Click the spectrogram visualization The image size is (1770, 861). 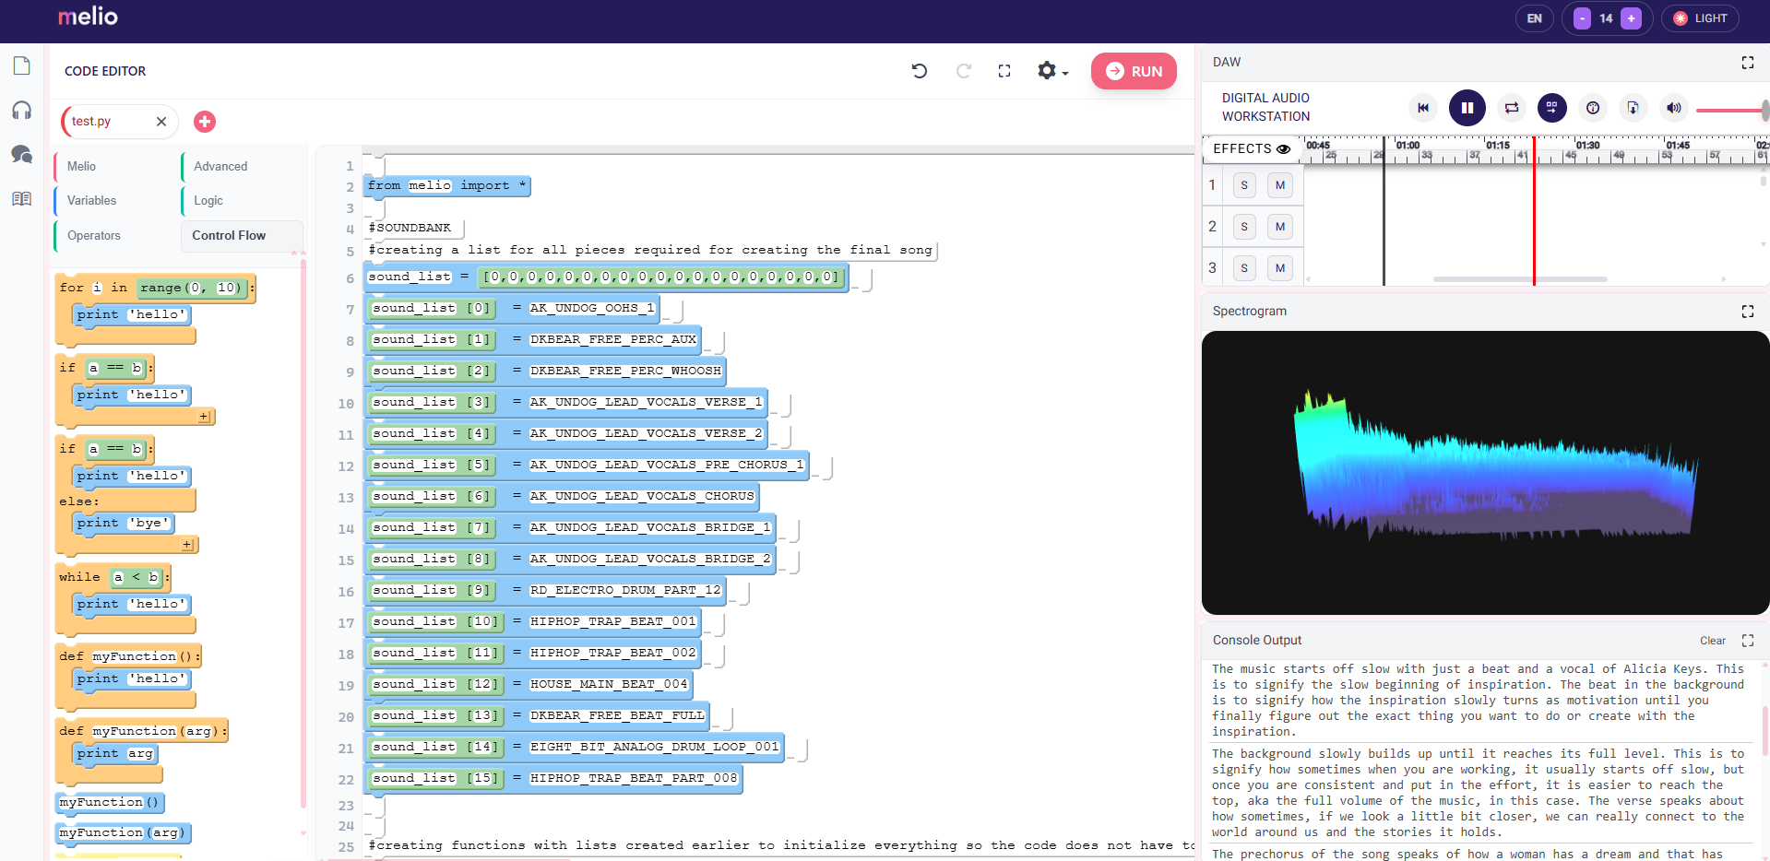click(x=1485, y=473)
